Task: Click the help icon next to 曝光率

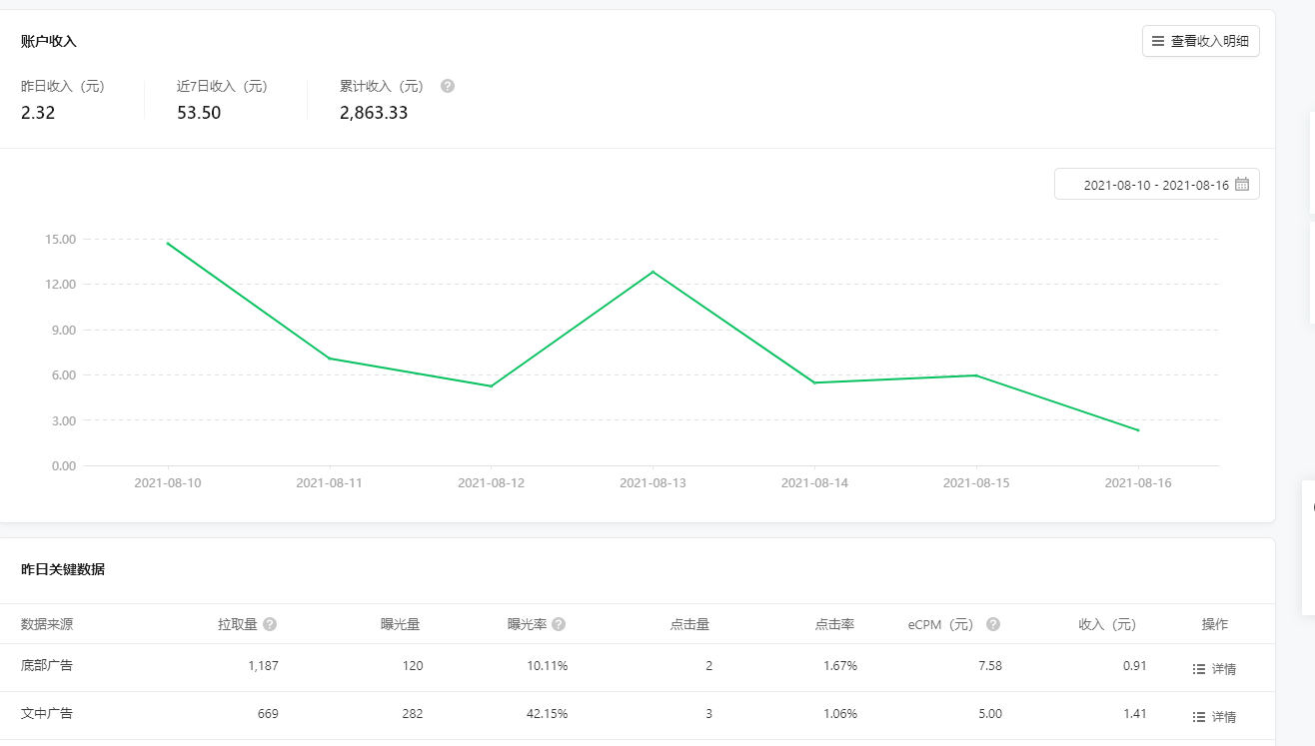Action: pyautogui.click(x=559, y=624)
